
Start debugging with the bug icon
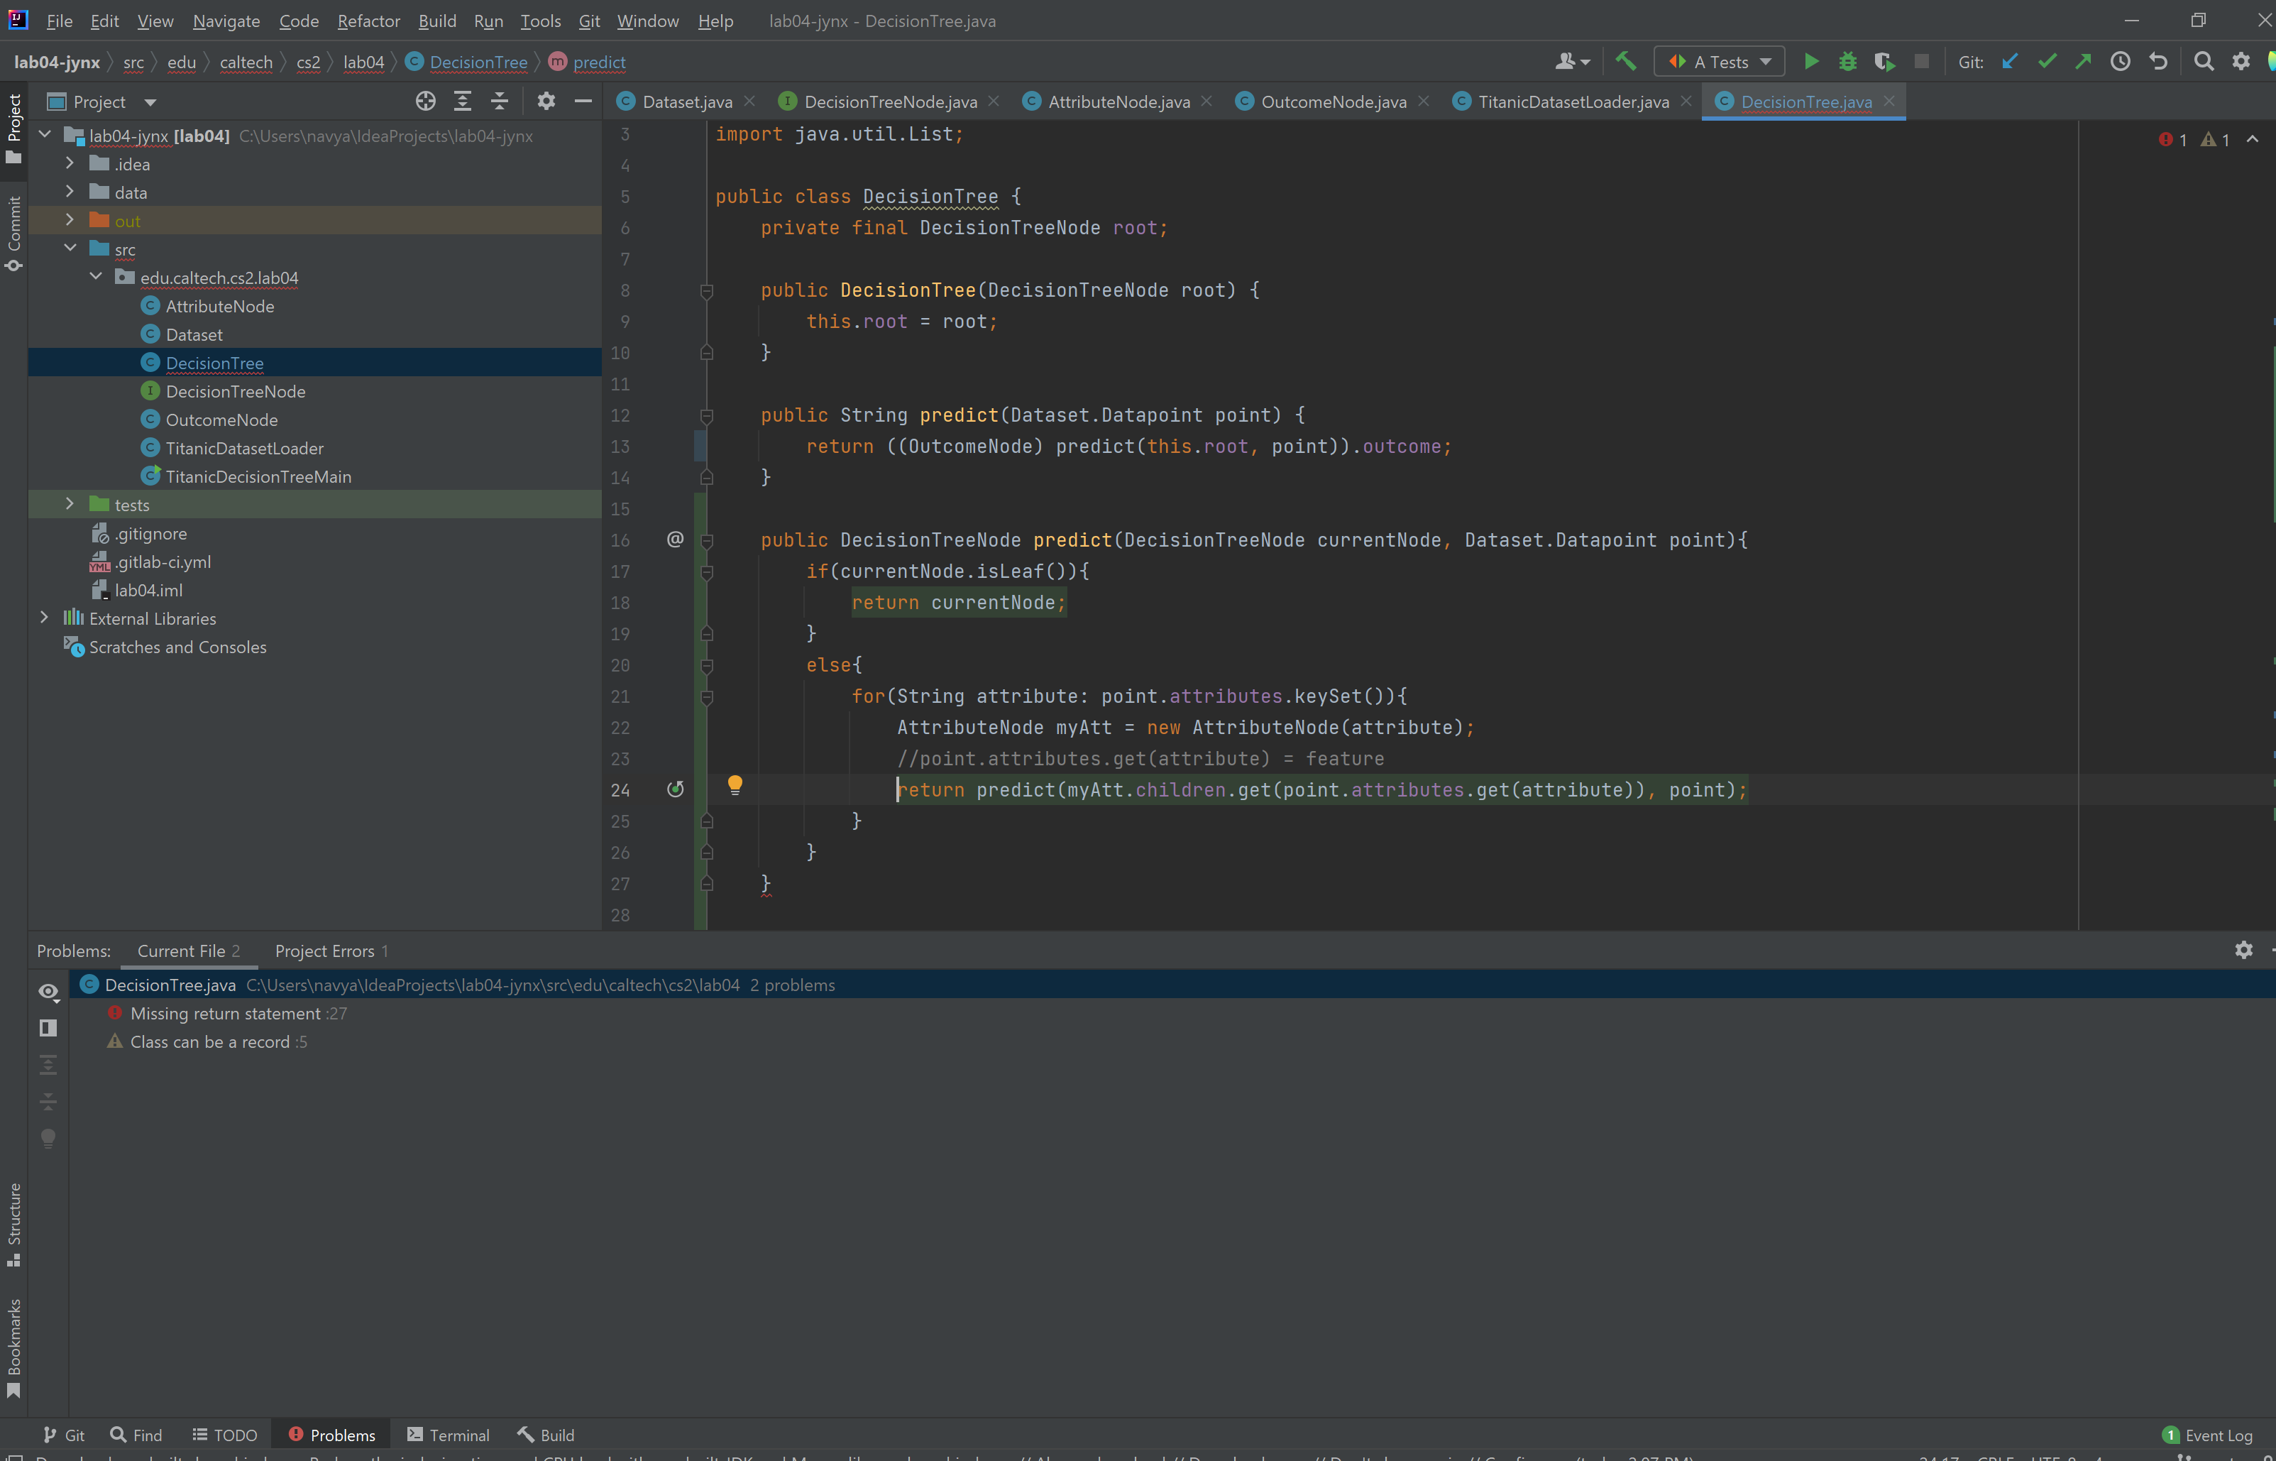pyautogui.click(x=1847, y=62)
